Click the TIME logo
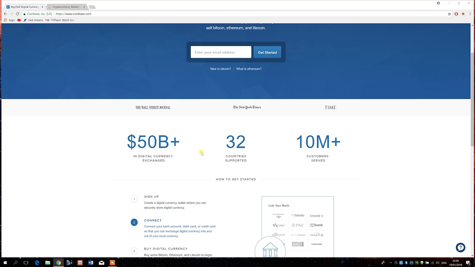The width and height of the screenshot is (475, 267). [x=330, y=108]
